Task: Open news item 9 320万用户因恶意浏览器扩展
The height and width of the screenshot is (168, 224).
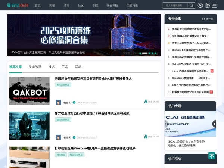Action: pos(191,85)
